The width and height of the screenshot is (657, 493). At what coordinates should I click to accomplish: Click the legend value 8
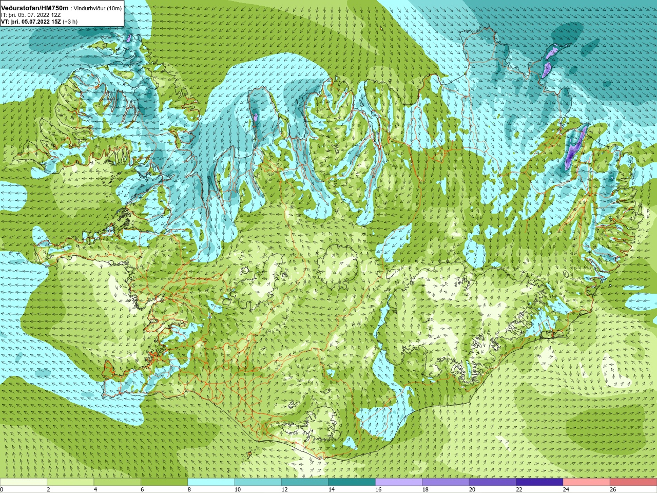click(189, 489)
